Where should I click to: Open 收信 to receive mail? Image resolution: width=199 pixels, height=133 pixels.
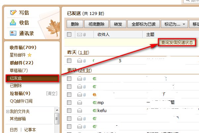click(24, 23)
